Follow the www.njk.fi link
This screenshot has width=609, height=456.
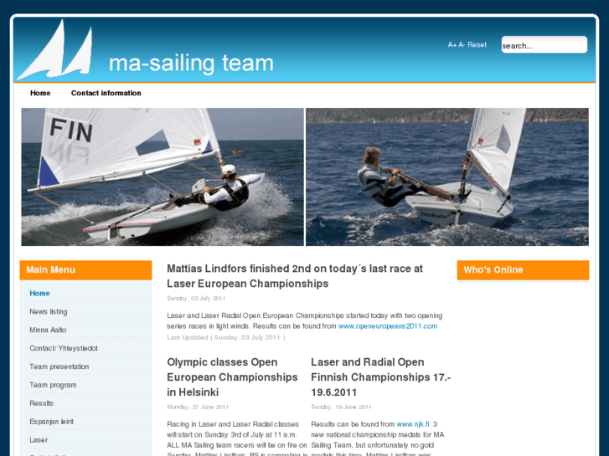click(x=413, y=424)
